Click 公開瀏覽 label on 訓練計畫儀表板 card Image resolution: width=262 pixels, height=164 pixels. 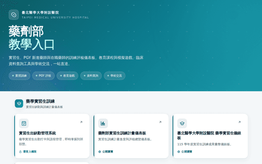pos(108,152)
